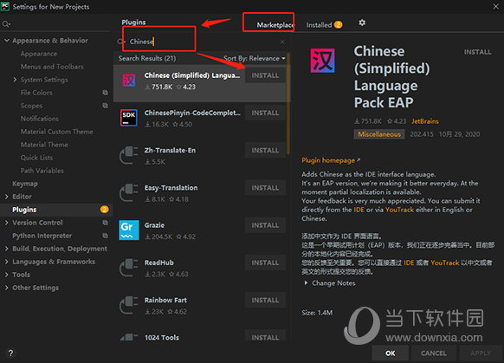Click the ReadHub plugin icon
The image size is (504, 363).
[128, 268]
